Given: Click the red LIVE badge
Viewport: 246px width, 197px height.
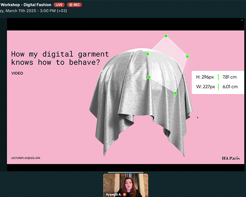Looking at the screenshot, I should click(59, 5).
